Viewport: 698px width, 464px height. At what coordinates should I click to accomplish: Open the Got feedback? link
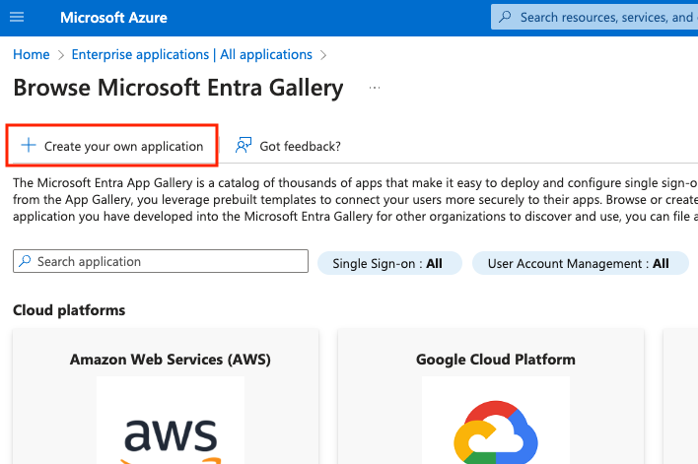click(300, 146)
